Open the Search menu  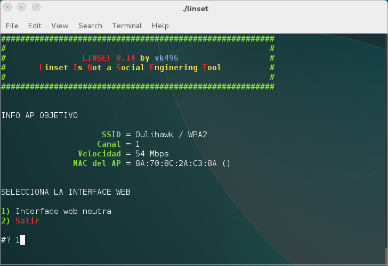pos(90,26)
